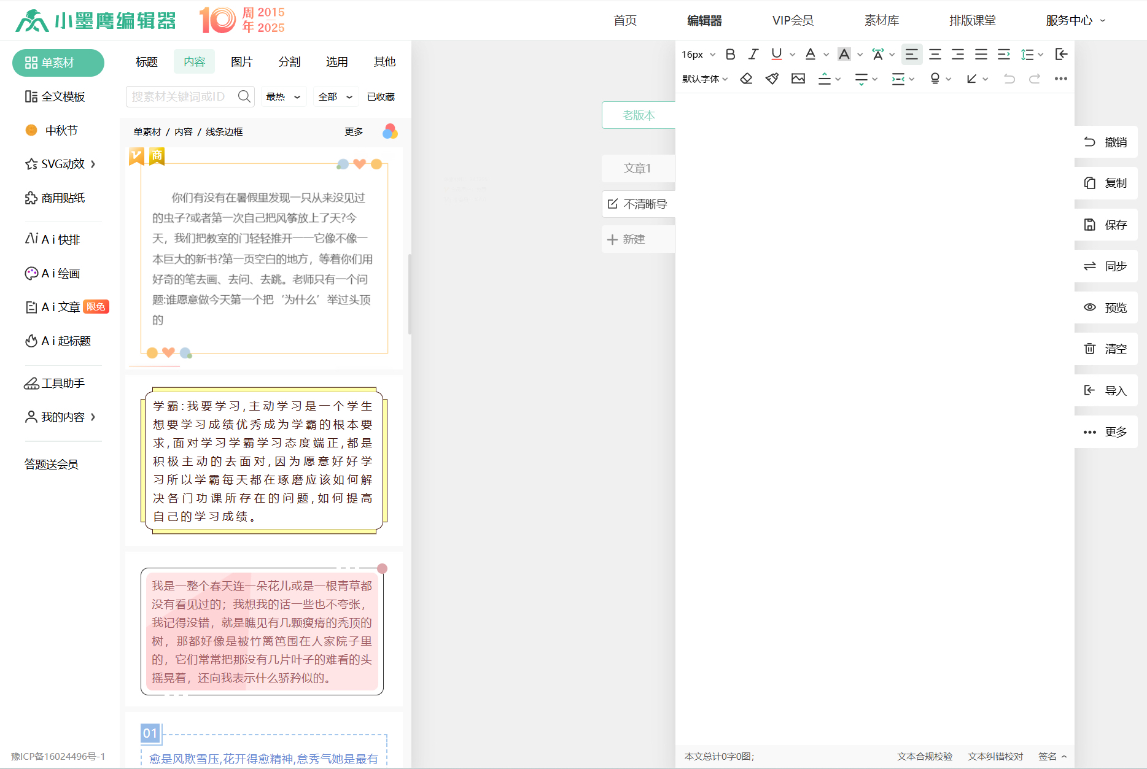Open the Ai绘画 panel in the sidebar
The image size is (1147, 769).
60,273
